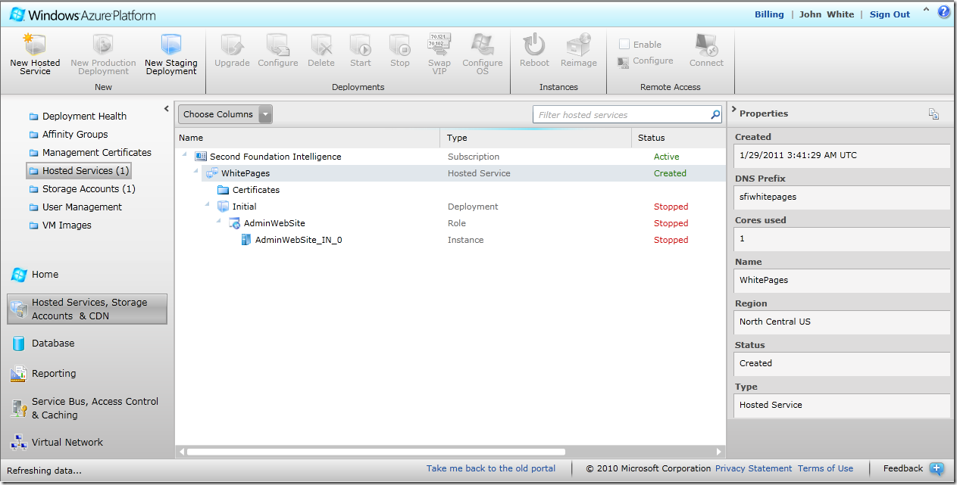This screenshot has width=957, height=485.
Task: Select the Certificates folder row
Action: 450,190
